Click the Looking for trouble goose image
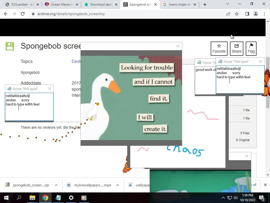This screenshot has height=203, width=270. 131,98
